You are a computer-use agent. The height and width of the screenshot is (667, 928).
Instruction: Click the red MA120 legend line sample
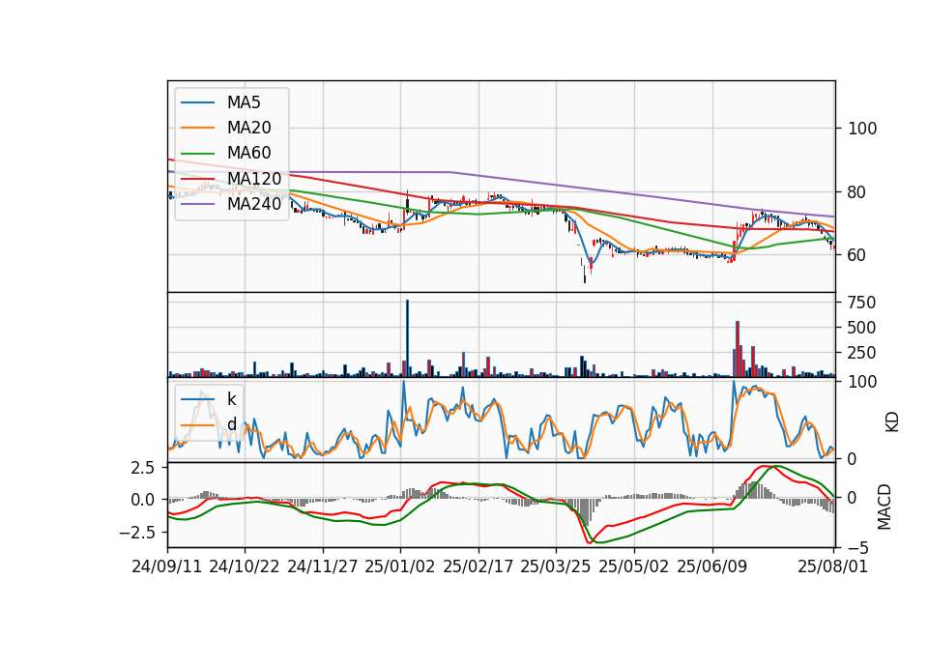click(x=197, y=179)
